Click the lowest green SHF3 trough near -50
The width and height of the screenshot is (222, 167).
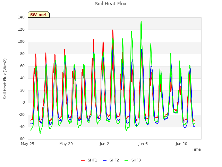pos(40,133)
